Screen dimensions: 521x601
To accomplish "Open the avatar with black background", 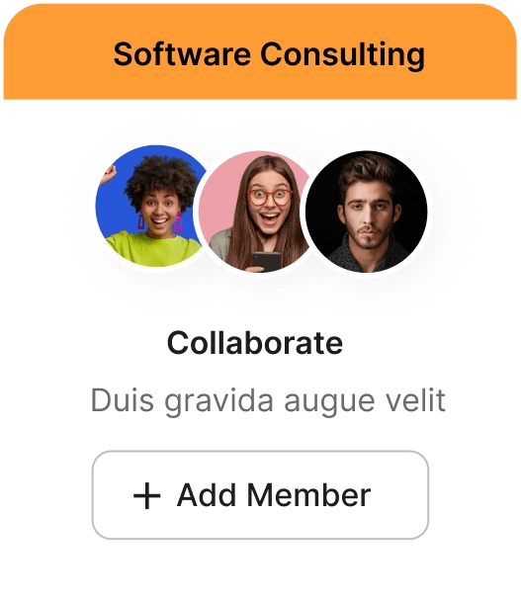I will pos(366,212).
